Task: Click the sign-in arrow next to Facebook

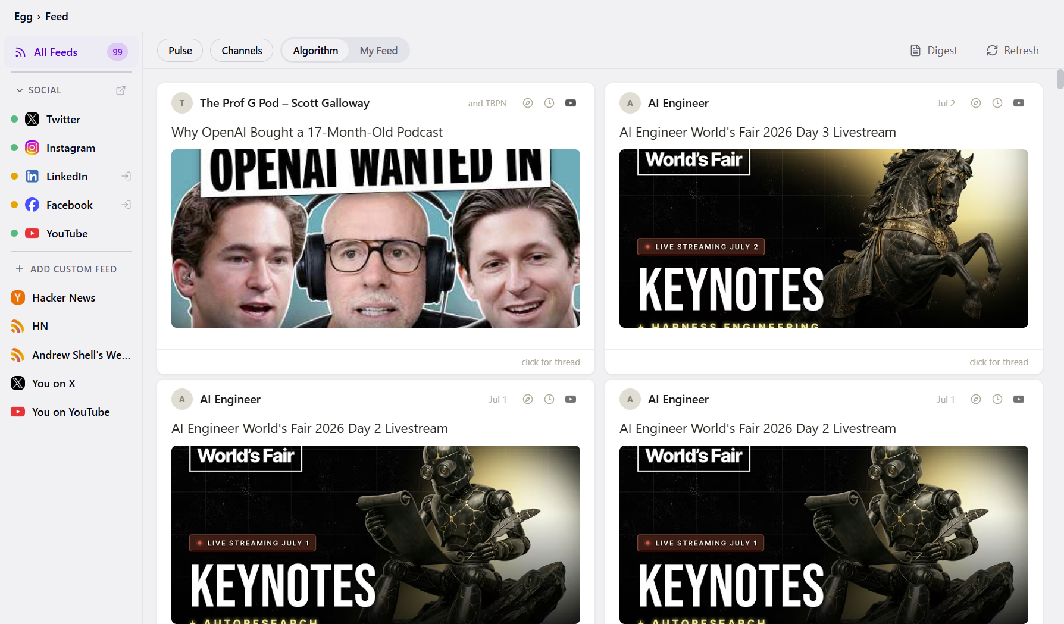Action: [x=126, y=205]
